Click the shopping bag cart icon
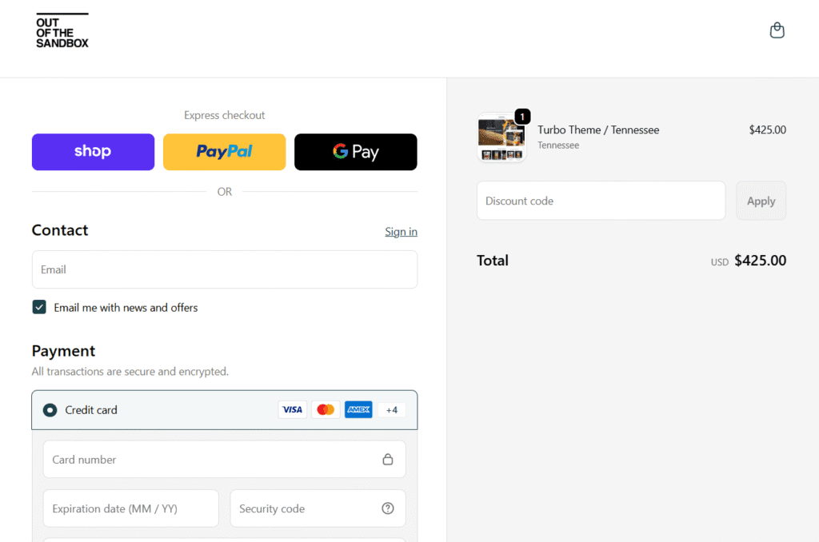The image size is (819, 542). (777, 30)
